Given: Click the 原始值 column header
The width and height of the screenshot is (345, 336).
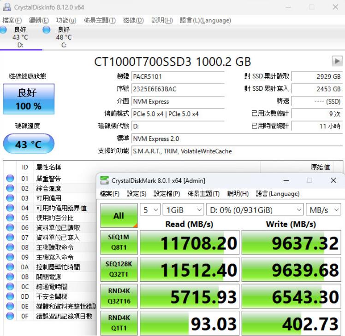Looking at the screenshot, I should click(320, 167).
